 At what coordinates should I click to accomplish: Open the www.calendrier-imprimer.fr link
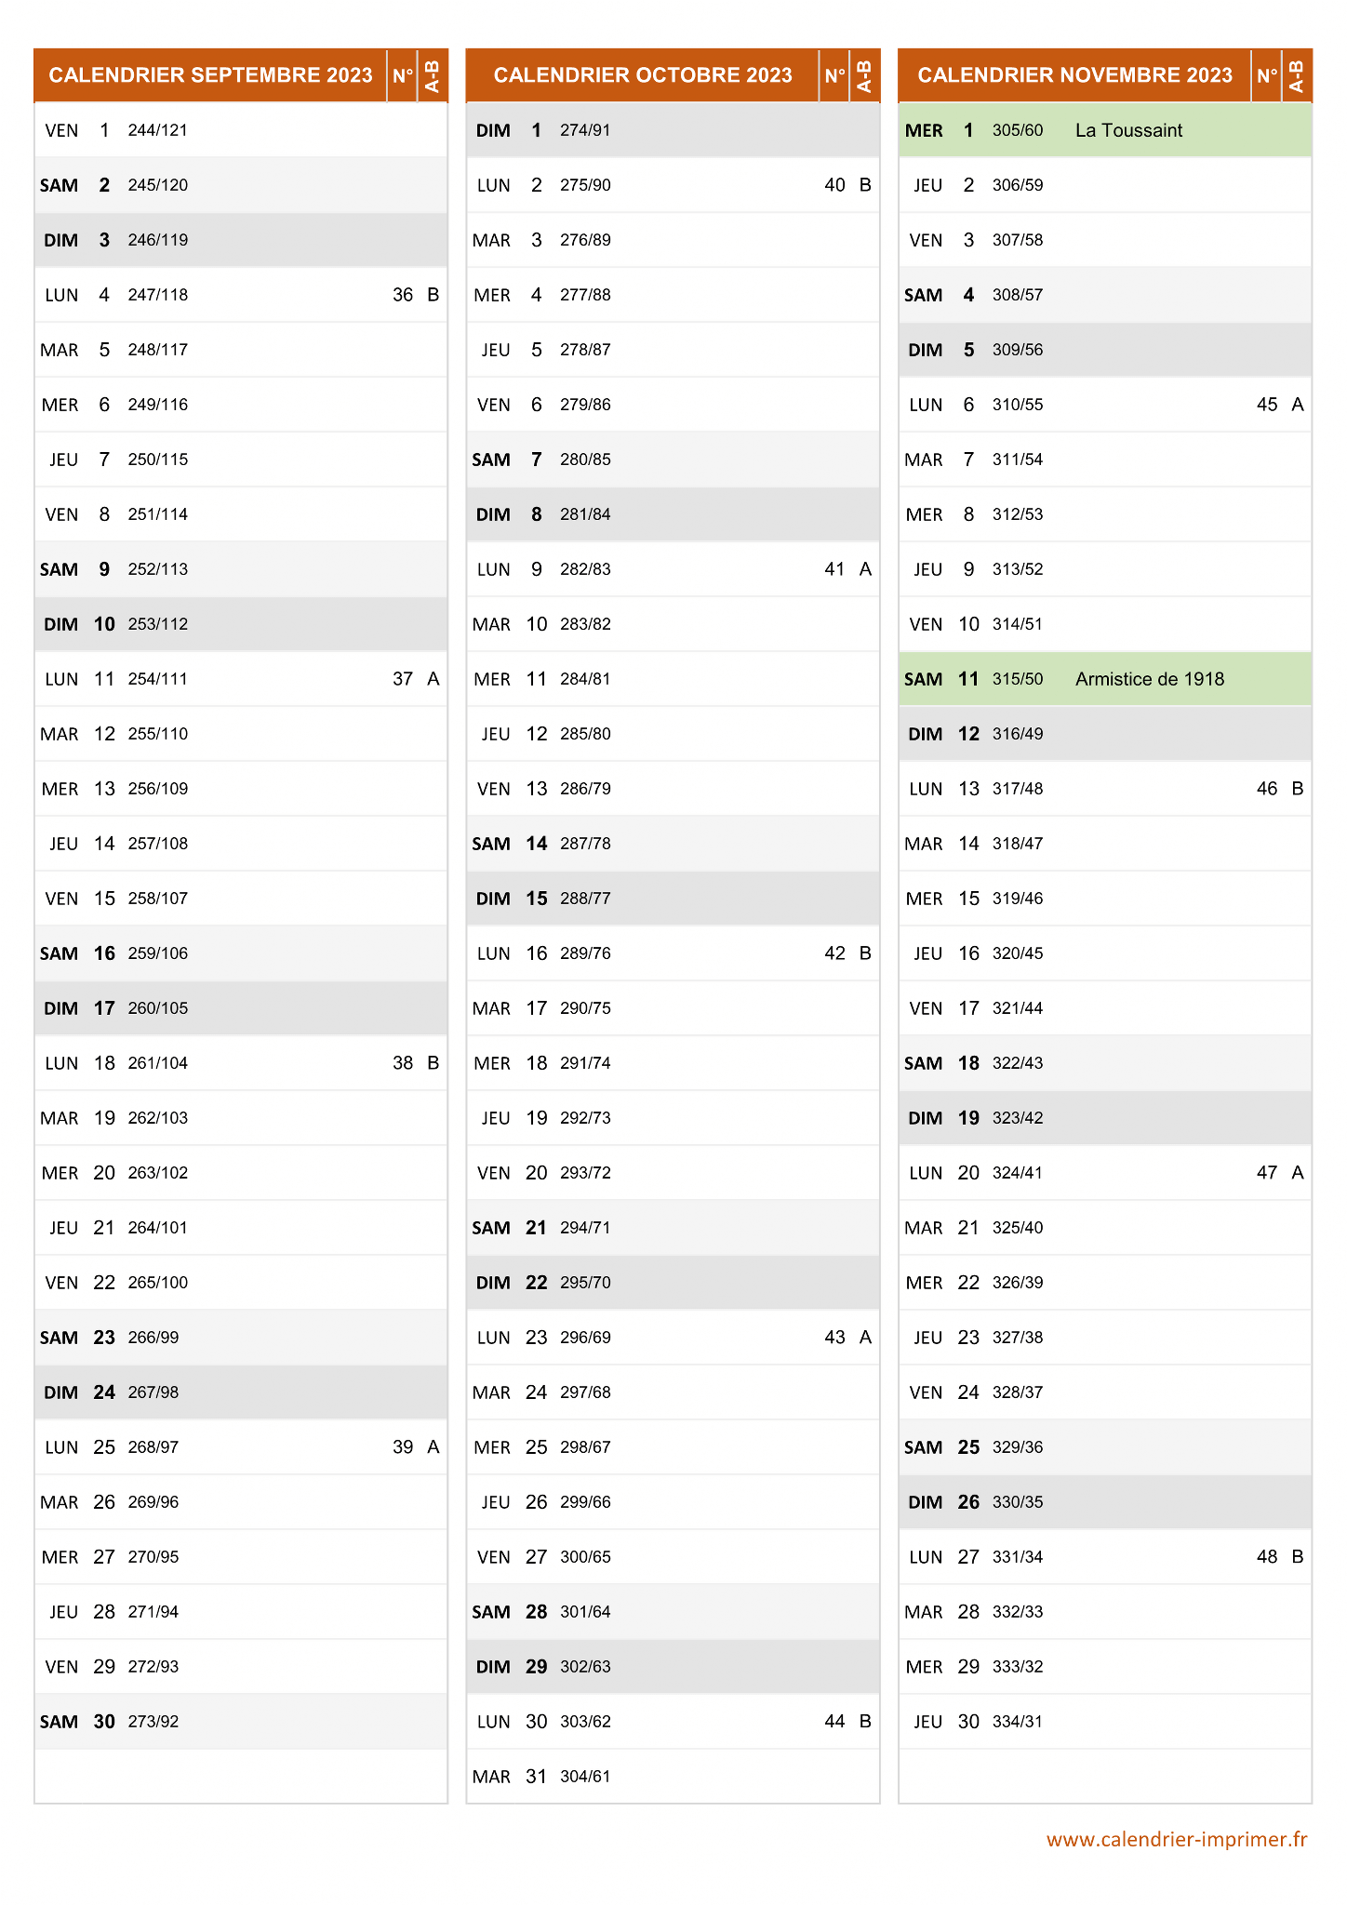1177,1839
